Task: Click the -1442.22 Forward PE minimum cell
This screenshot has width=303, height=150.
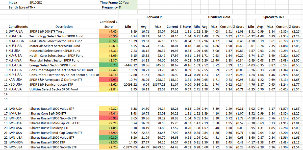Action: (x=128, y=65)
